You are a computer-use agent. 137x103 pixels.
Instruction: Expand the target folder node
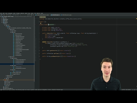tap(3, 80)
